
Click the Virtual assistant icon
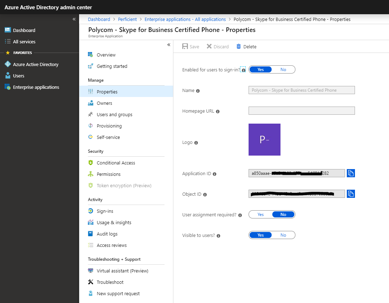tap(90, 270)
